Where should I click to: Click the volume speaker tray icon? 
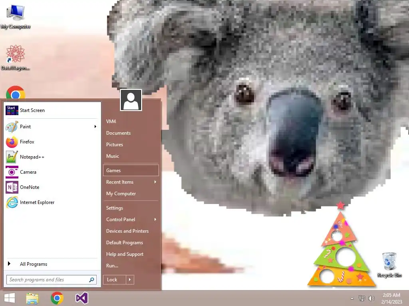[x=371, y=298]
